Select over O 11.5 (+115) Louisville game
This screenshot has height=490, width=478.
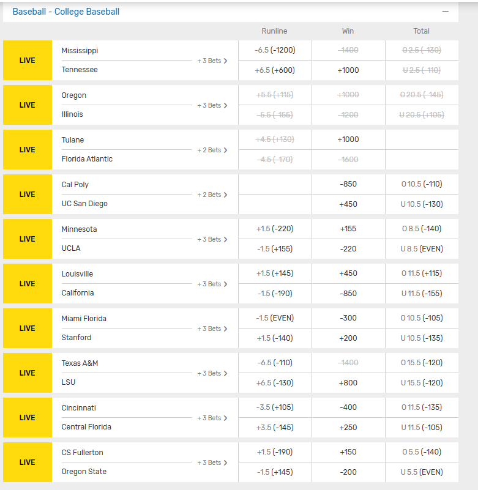pyautogui.click(x=422, y=273)
